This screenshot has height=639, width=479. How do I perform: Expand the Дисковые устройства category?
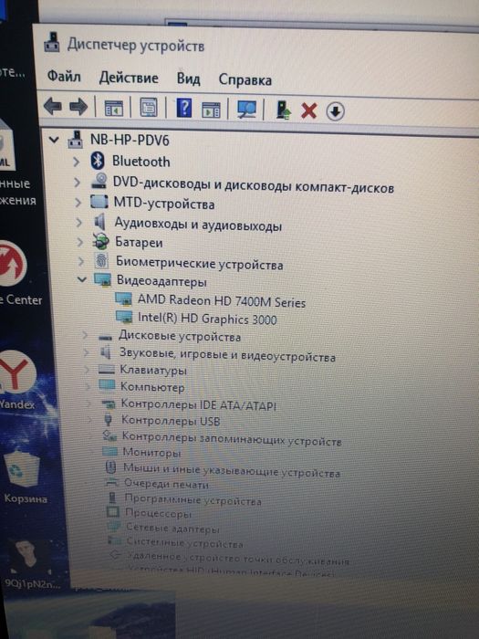pos(85,335)
